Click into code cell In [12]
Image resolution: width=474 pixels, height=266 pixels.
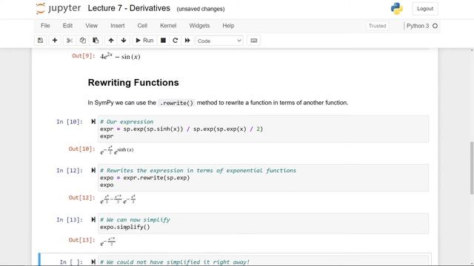pyautogui.click(x=263, y=177)
